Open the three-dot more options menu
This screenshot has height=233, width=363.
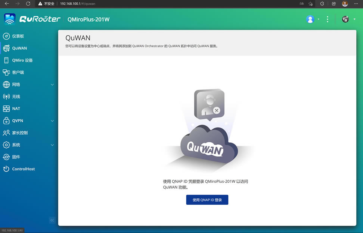pyautogui.click(x=328, y=19)
